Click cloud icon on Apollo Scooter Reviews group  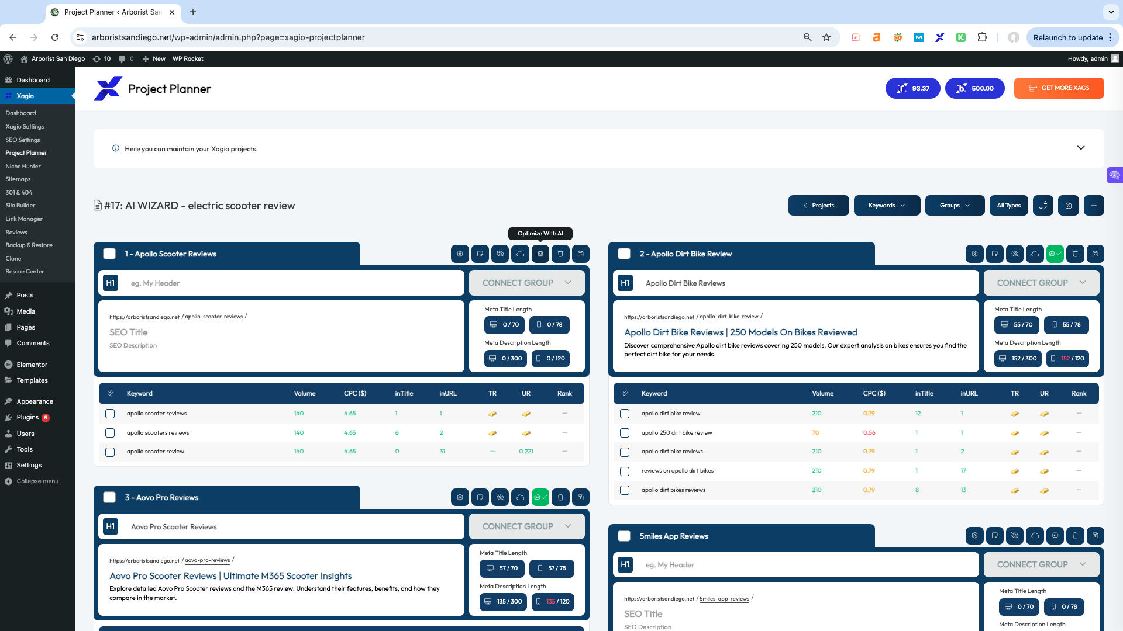point(520,254)
